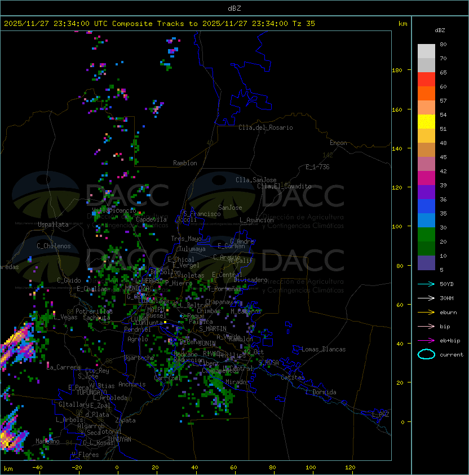Screen dimensions: 469x475
Task: Click the intense storm cell west of La_Carrera
Action: 17,345
